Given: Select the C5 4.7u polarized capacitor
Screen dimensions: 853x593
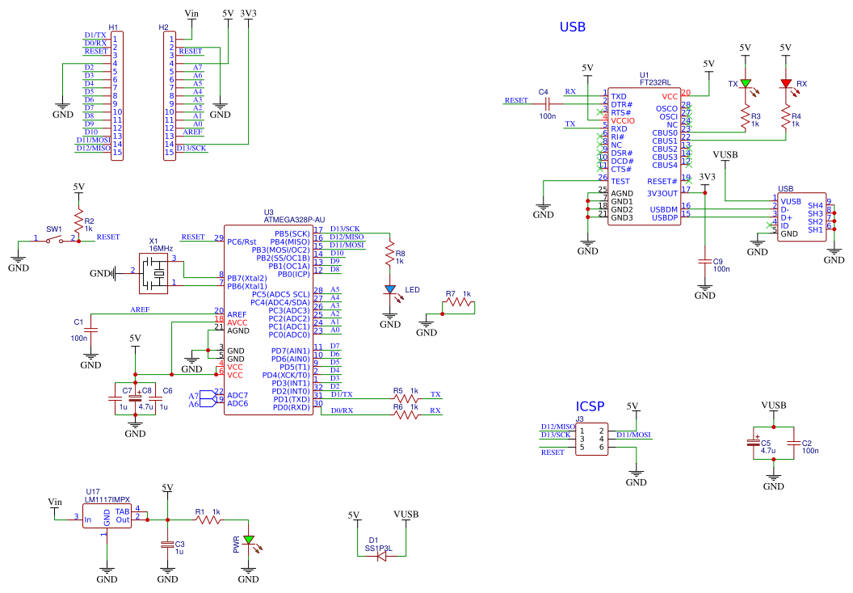Looking at the screenshot, I should pyautogui.click(x=754, y=443).
